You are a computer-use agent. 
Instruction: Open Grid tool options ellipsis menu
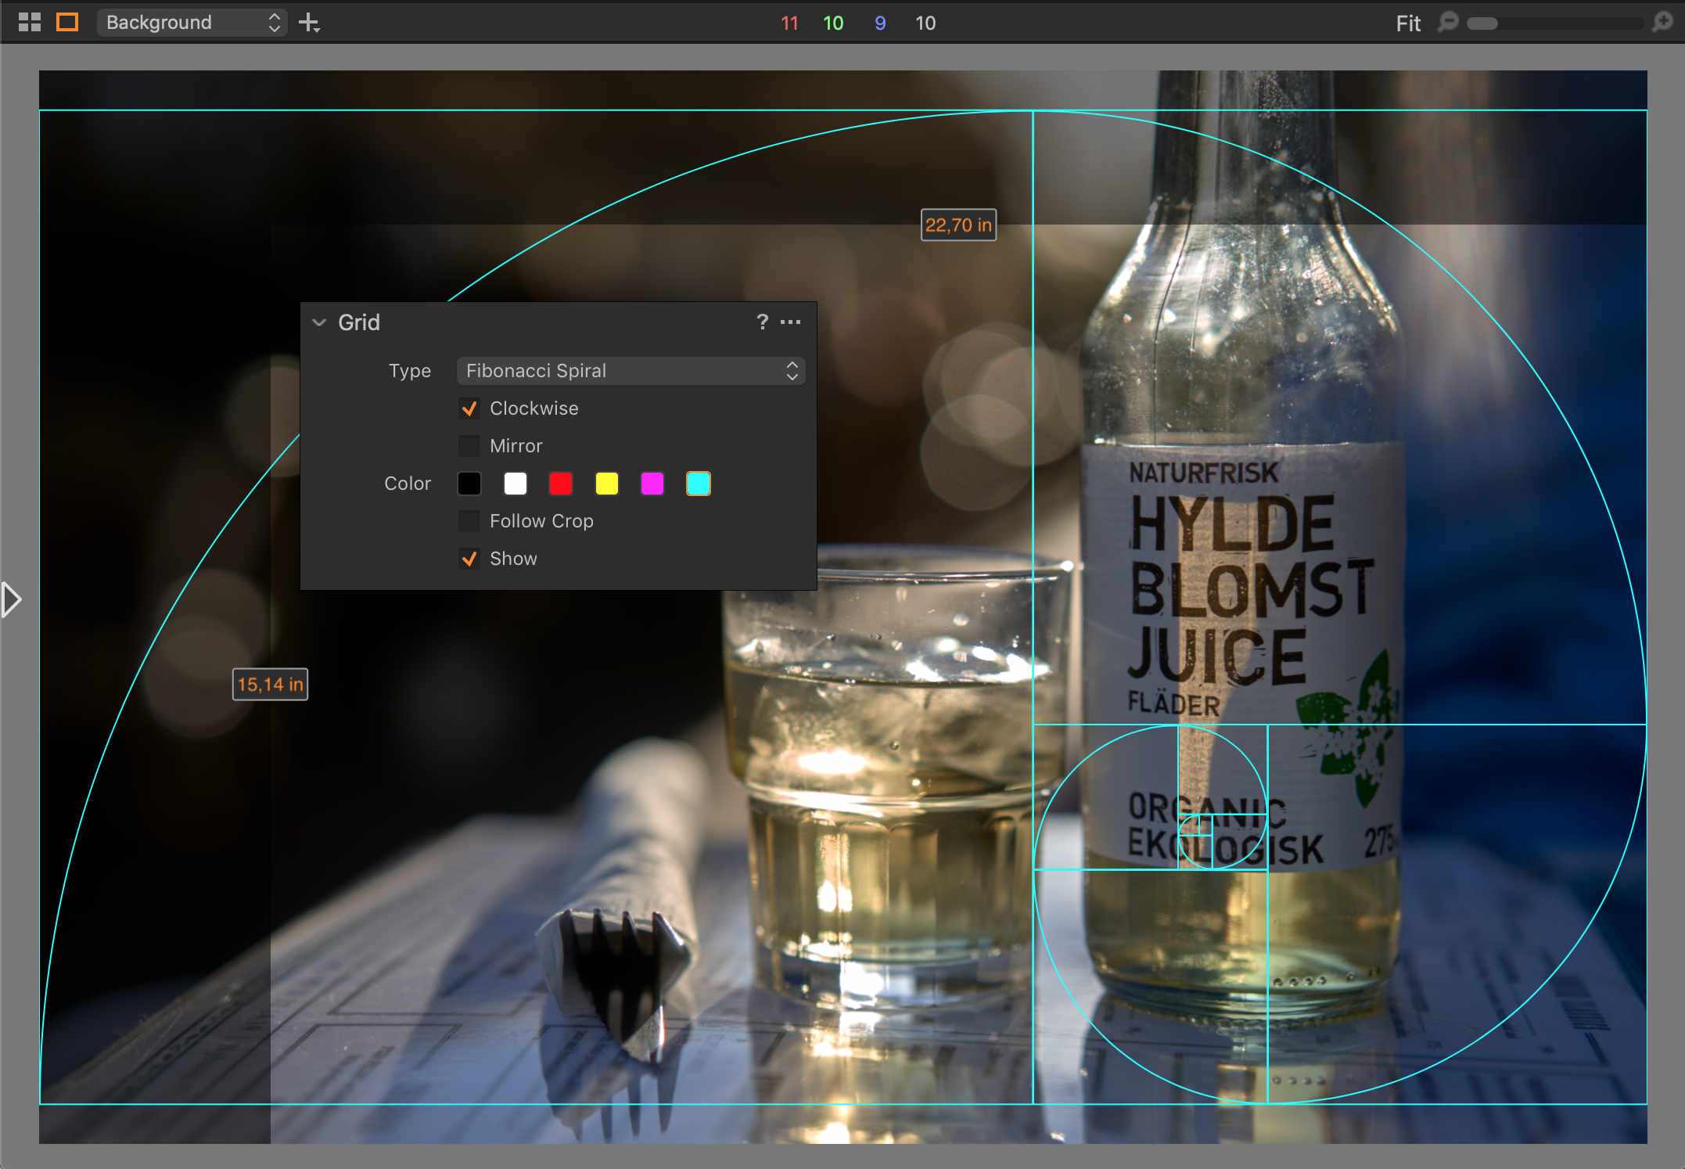(790, 322)
